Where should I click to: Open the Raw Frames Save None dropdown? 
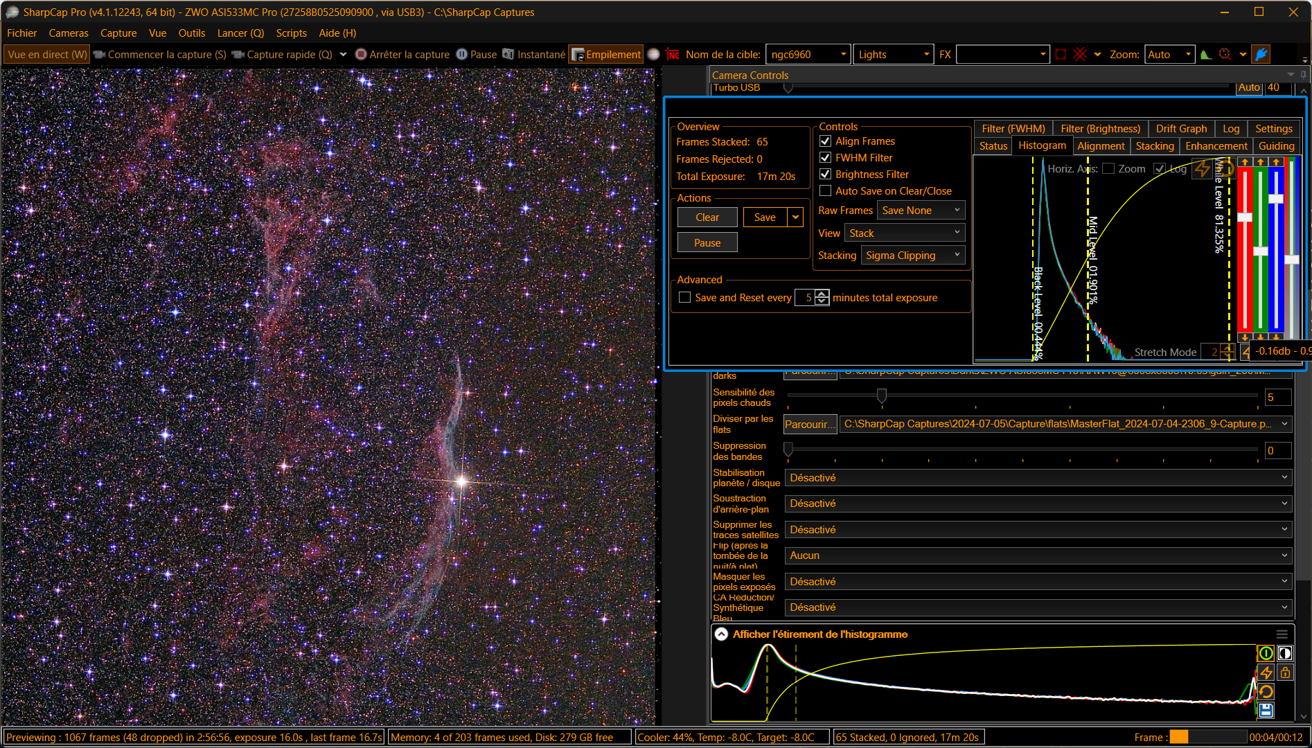pos(921,210)
